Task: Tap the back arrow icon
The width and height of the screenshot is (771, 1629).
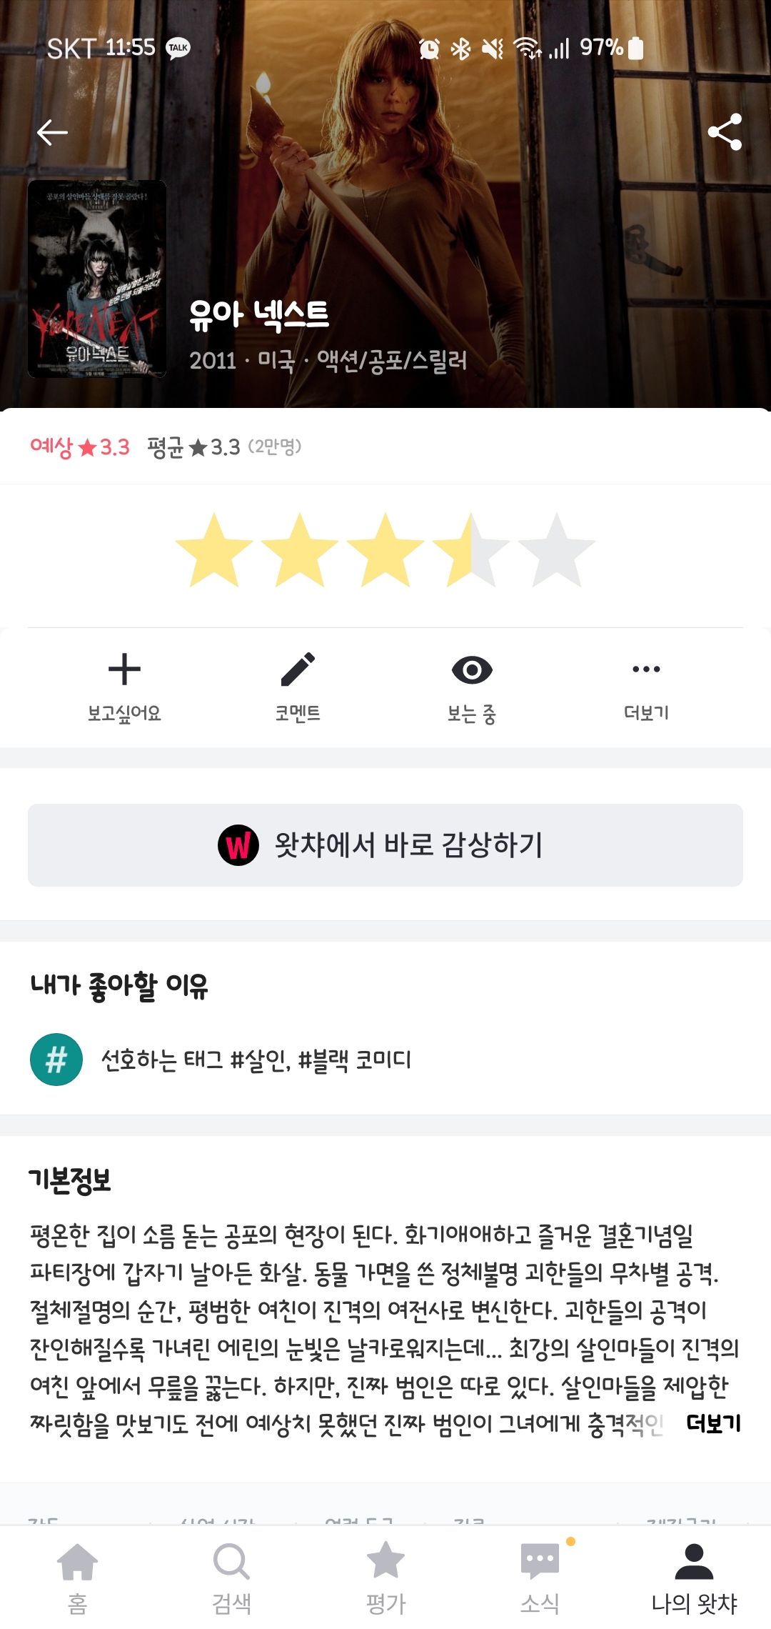Action: 52,132
